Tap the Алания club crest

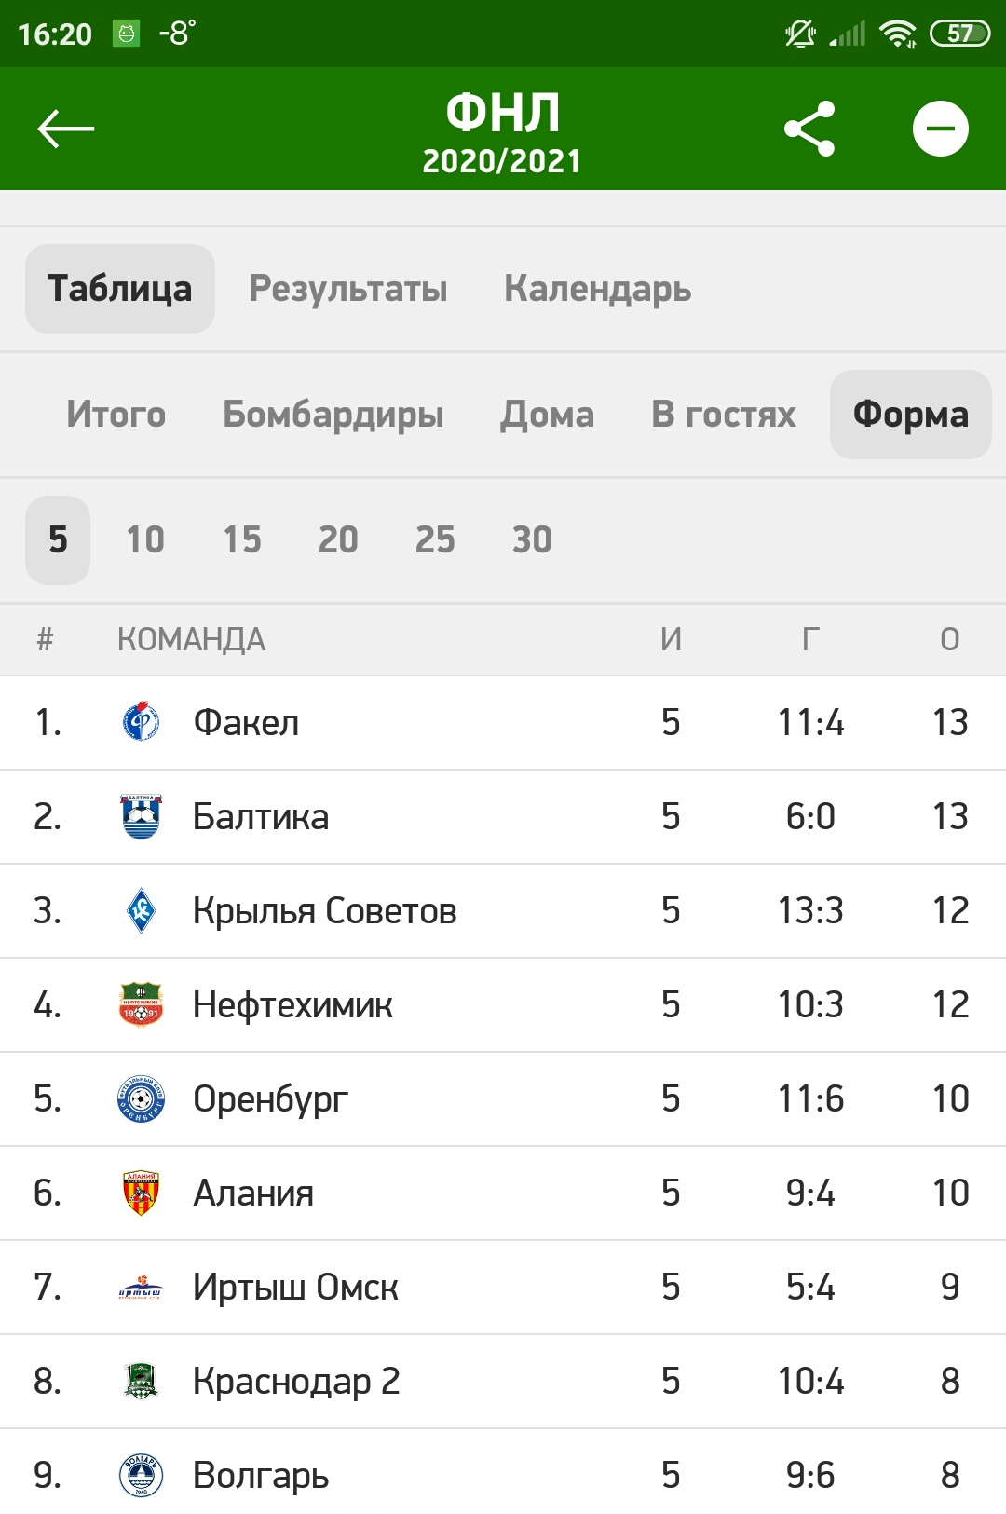[x=141, y=1193]
